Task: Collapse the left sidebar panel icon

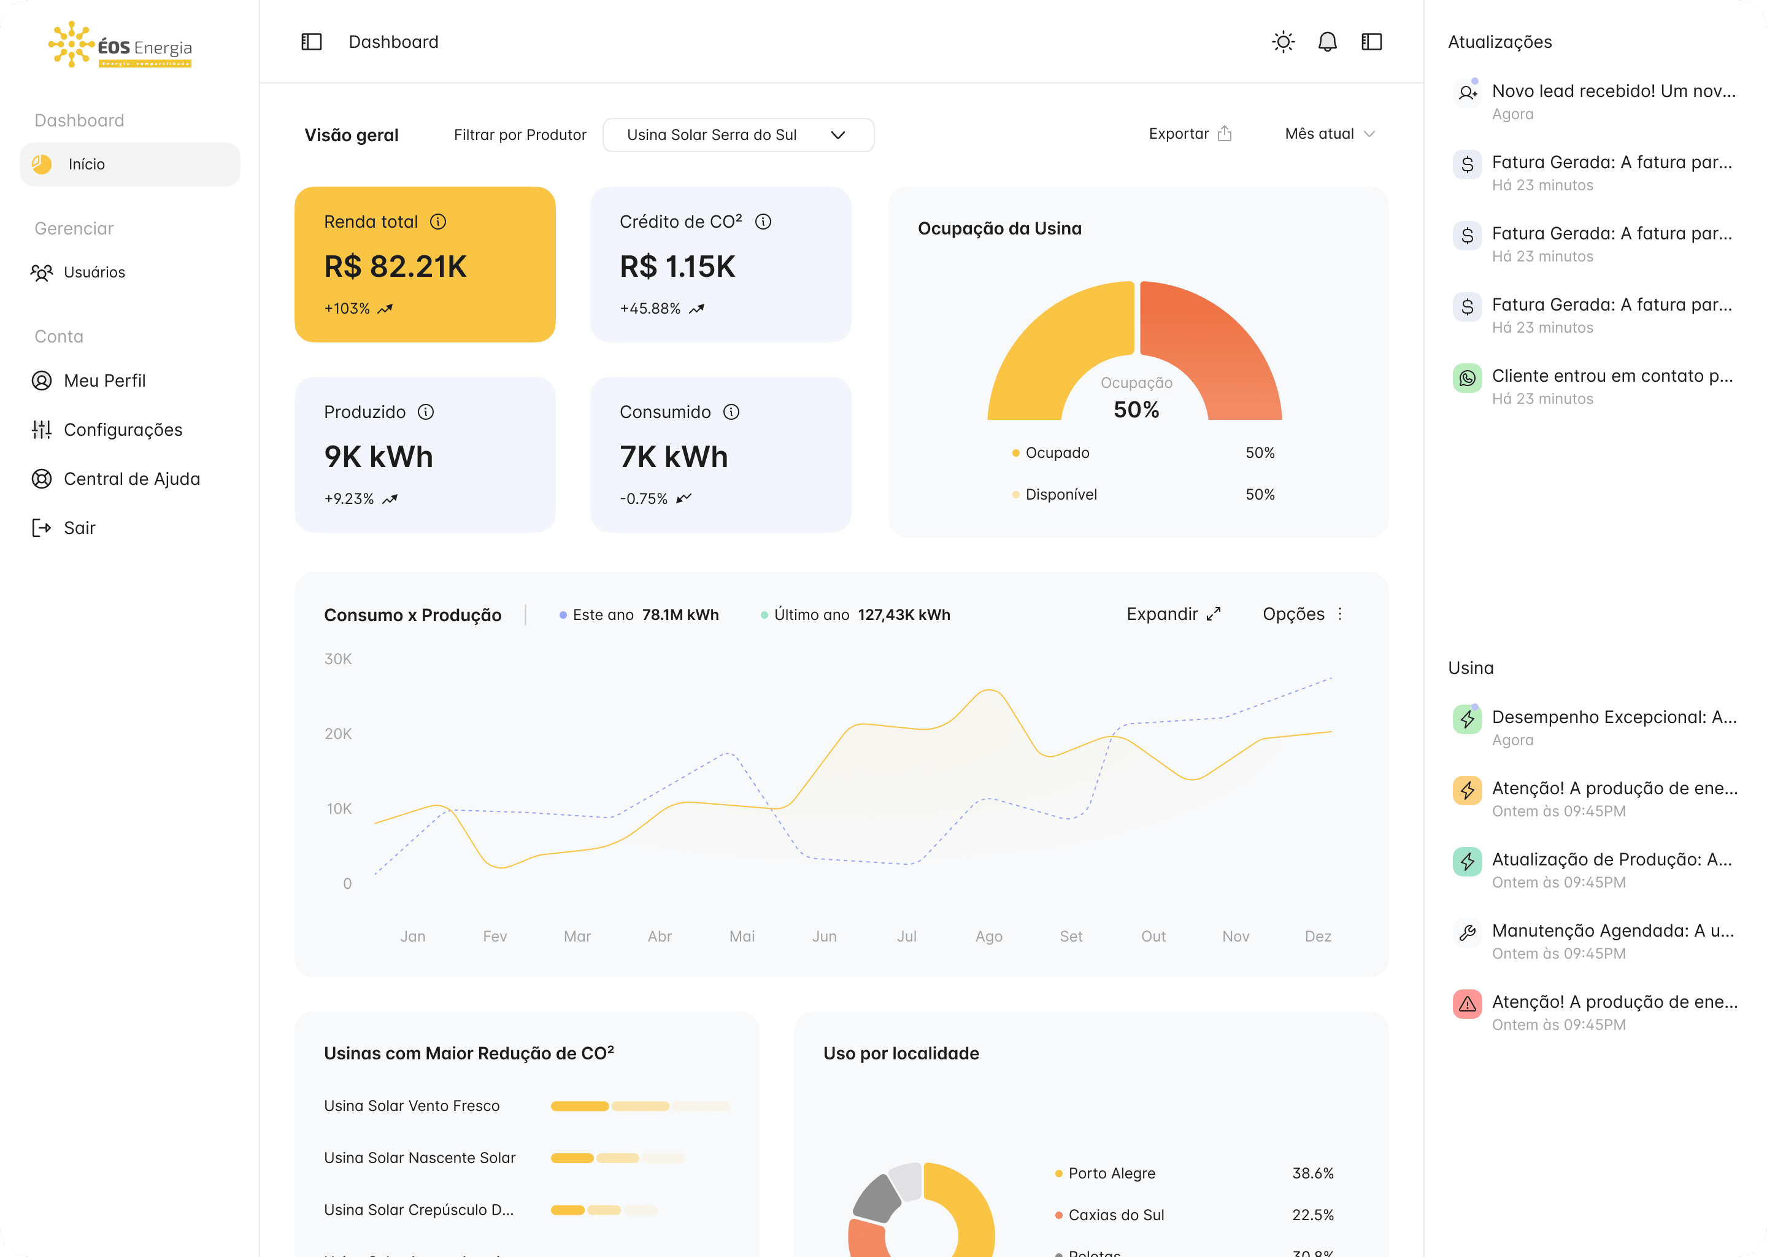Action: (311, 42)
